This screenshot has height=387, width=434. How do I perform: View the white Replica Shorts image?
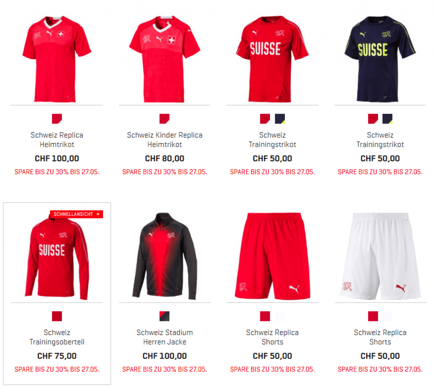pyautogui.click(x=380, y=256)
